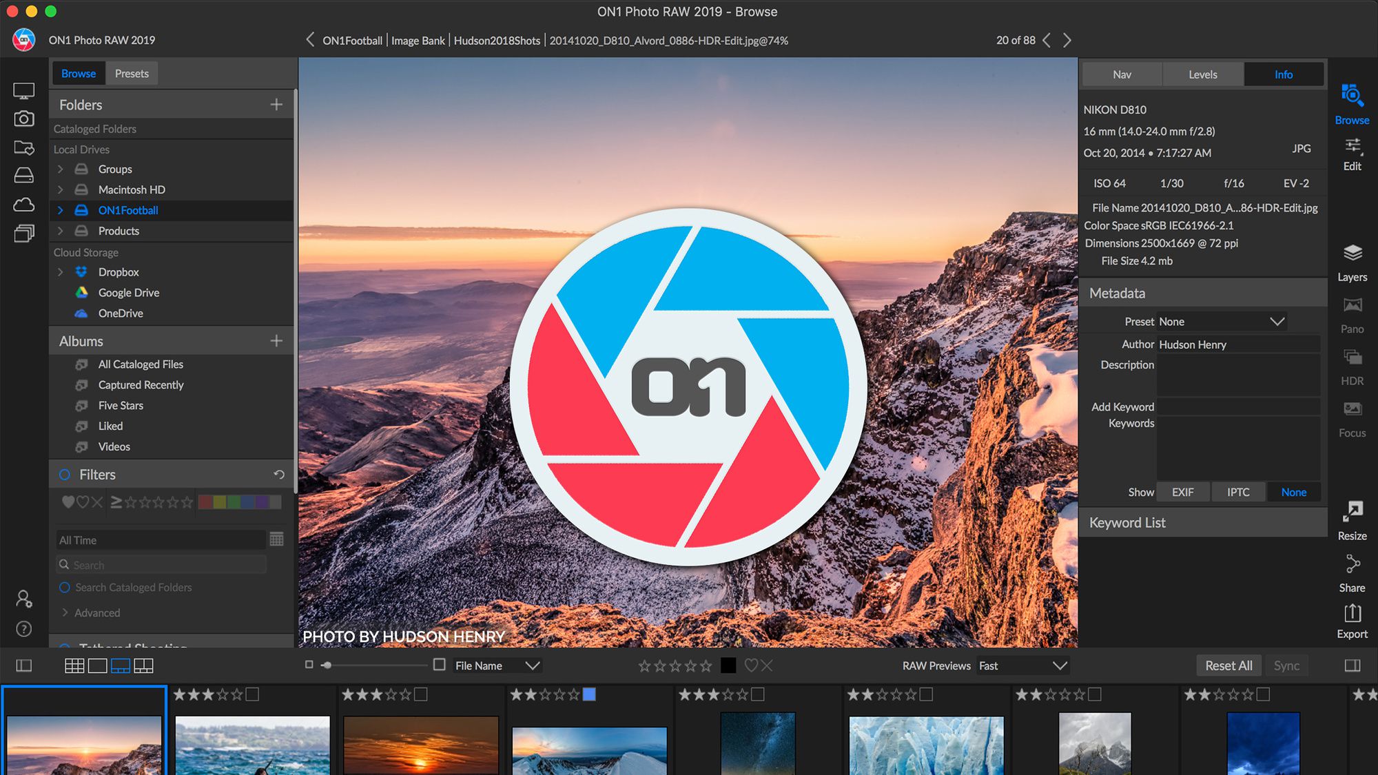The image size is (1378, 775).
Task: Reset filters with circular arrow icon
Action: (x=279, y=475)
